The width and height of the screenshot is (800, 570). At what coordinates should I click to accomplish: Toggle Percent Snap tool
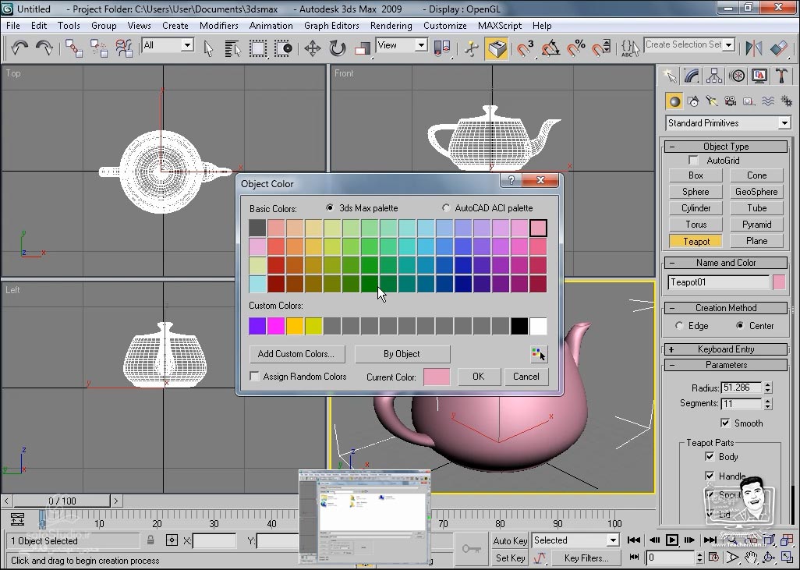click(576, 48)
